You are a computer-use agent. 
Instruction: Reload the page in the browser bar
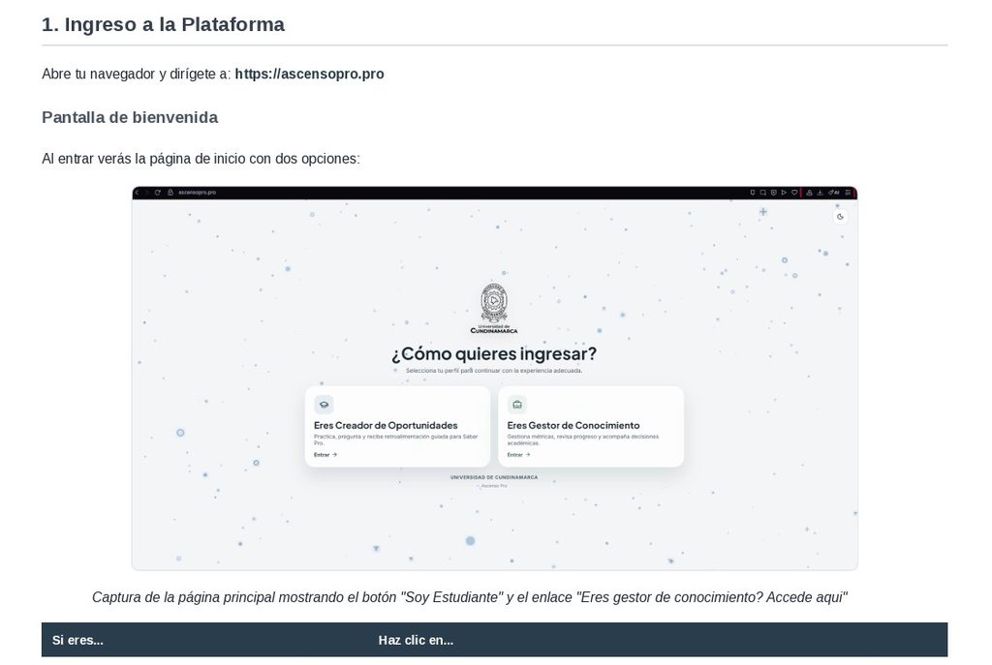158,193
